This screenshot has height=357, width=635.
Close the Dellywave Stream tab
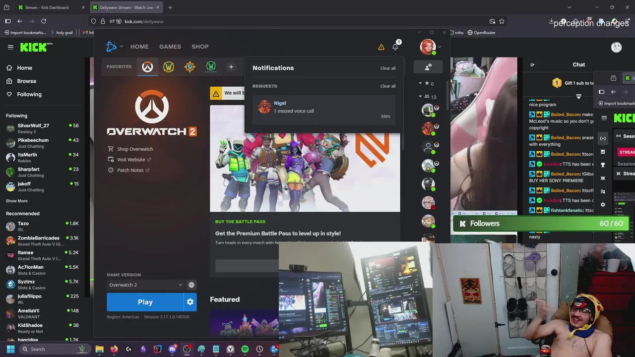click(x=158, y=7)
